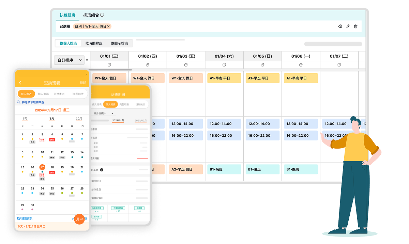Click the clock icon under 01/04 (六)
Viewport: 409px width, 244px height.
click(x=224, y=65)
